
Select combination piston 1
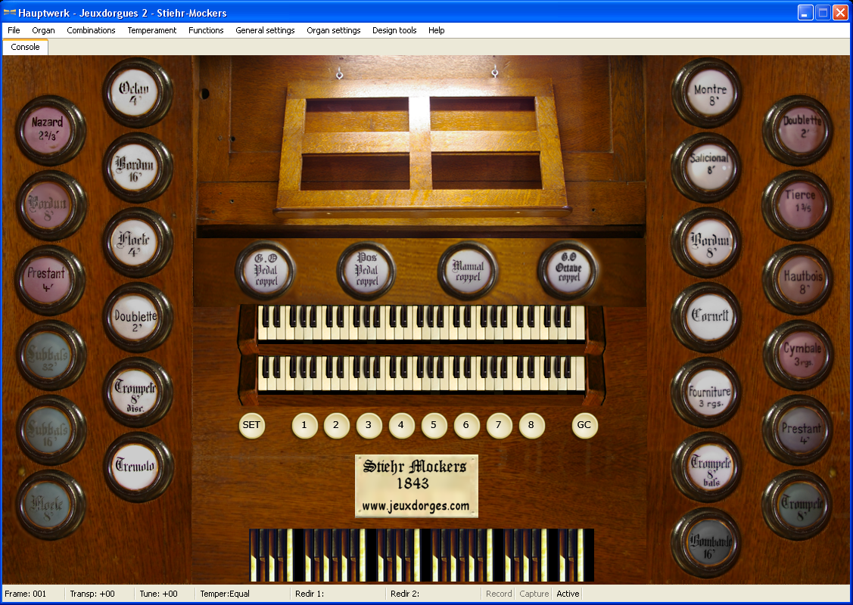(x=304, y=425)
